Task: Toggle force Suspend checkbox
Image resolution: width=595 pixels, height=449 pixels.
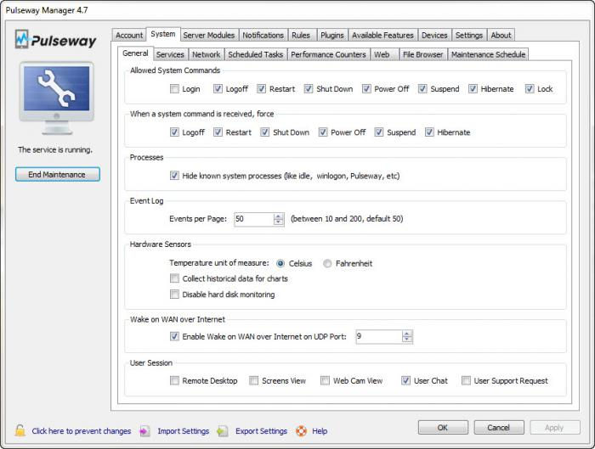Action: pyautogui.click(x=379, y=132)
